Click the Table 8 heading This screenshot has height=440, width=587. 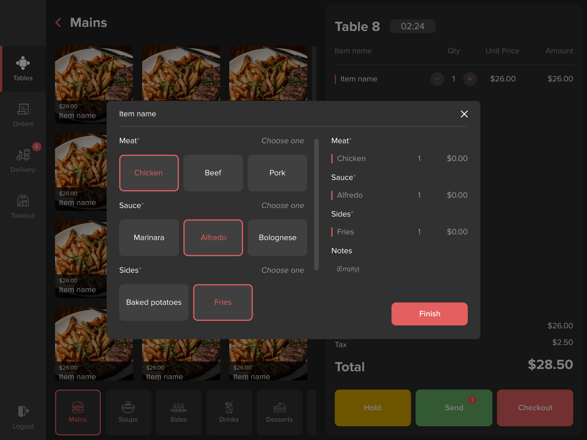[x=357, y=26]
